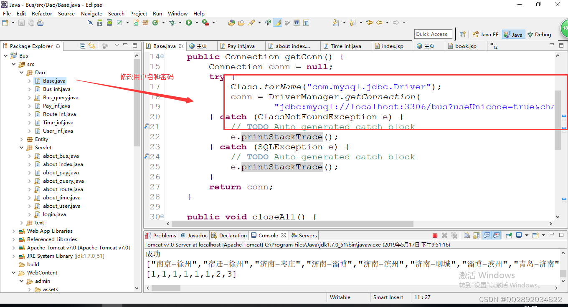This screenshot has height=307, width=568.
Task: Toggle Scroll Lock in the Console toolbar
Action: pyautogui.click(x=477, y=235)
